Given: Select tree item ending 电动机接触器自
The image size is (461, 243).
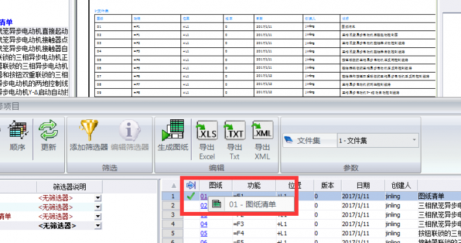Looking at the screenshot, I should click(34, 48).
